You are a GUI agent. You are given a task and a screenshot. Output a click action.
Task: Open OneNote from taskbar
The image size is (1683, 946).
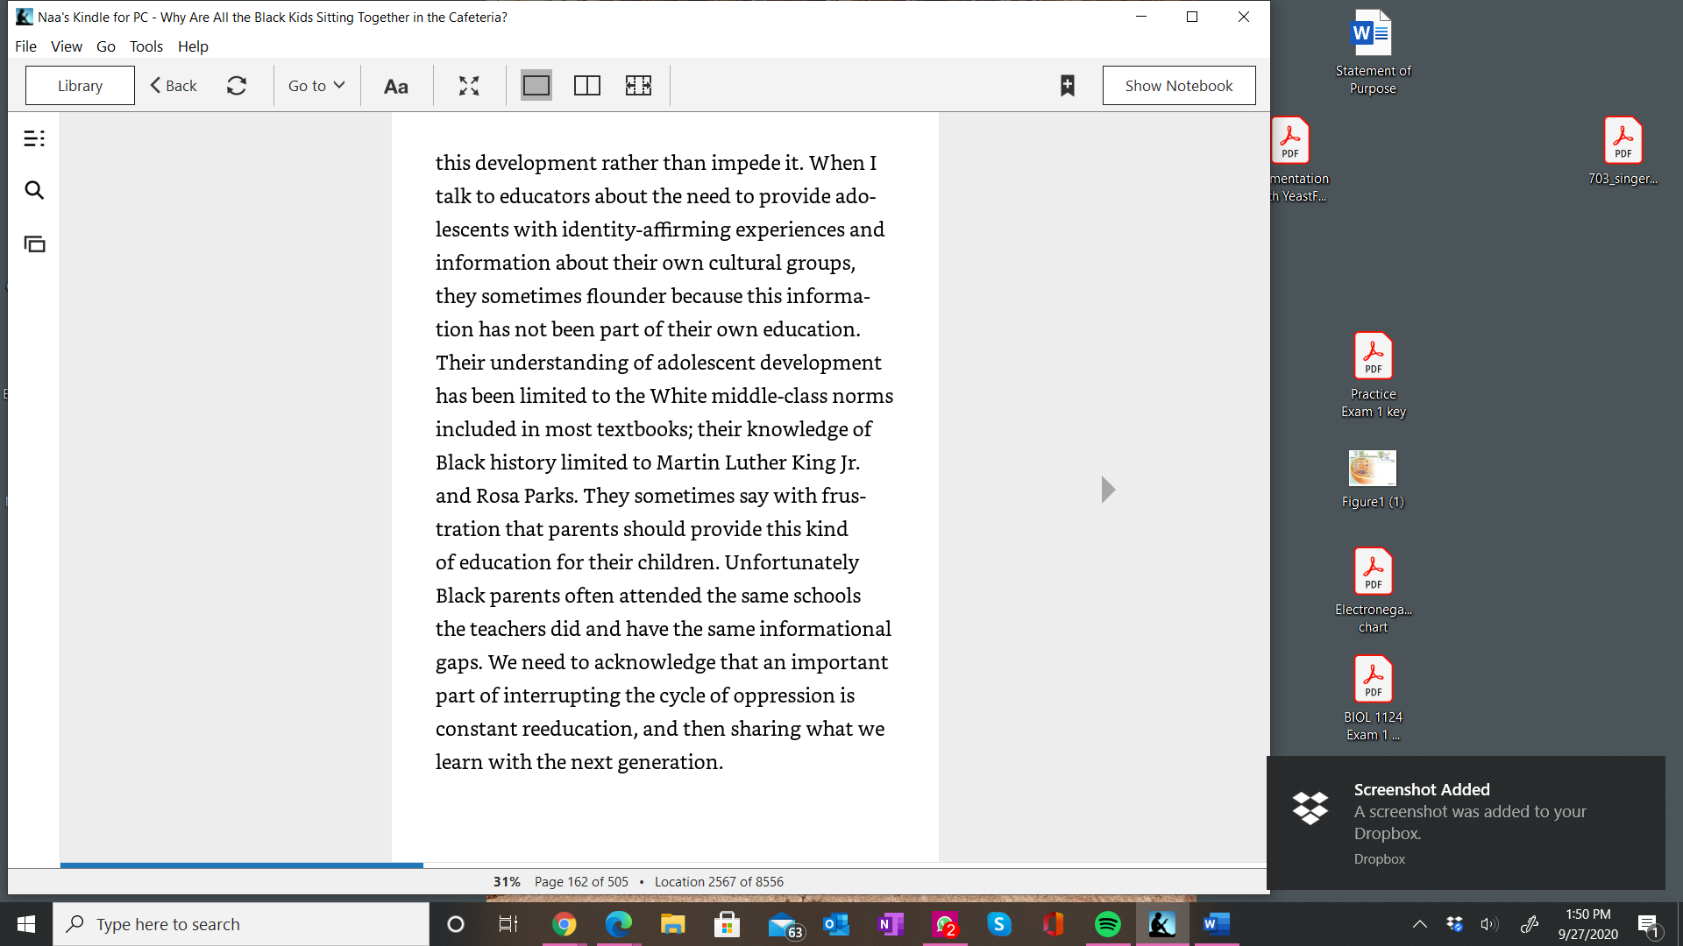point(891,924)
